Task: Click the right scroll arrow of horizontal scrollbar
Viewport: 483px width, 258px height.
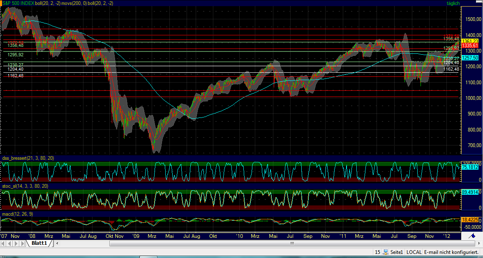Action: click(x=479, y=243)
